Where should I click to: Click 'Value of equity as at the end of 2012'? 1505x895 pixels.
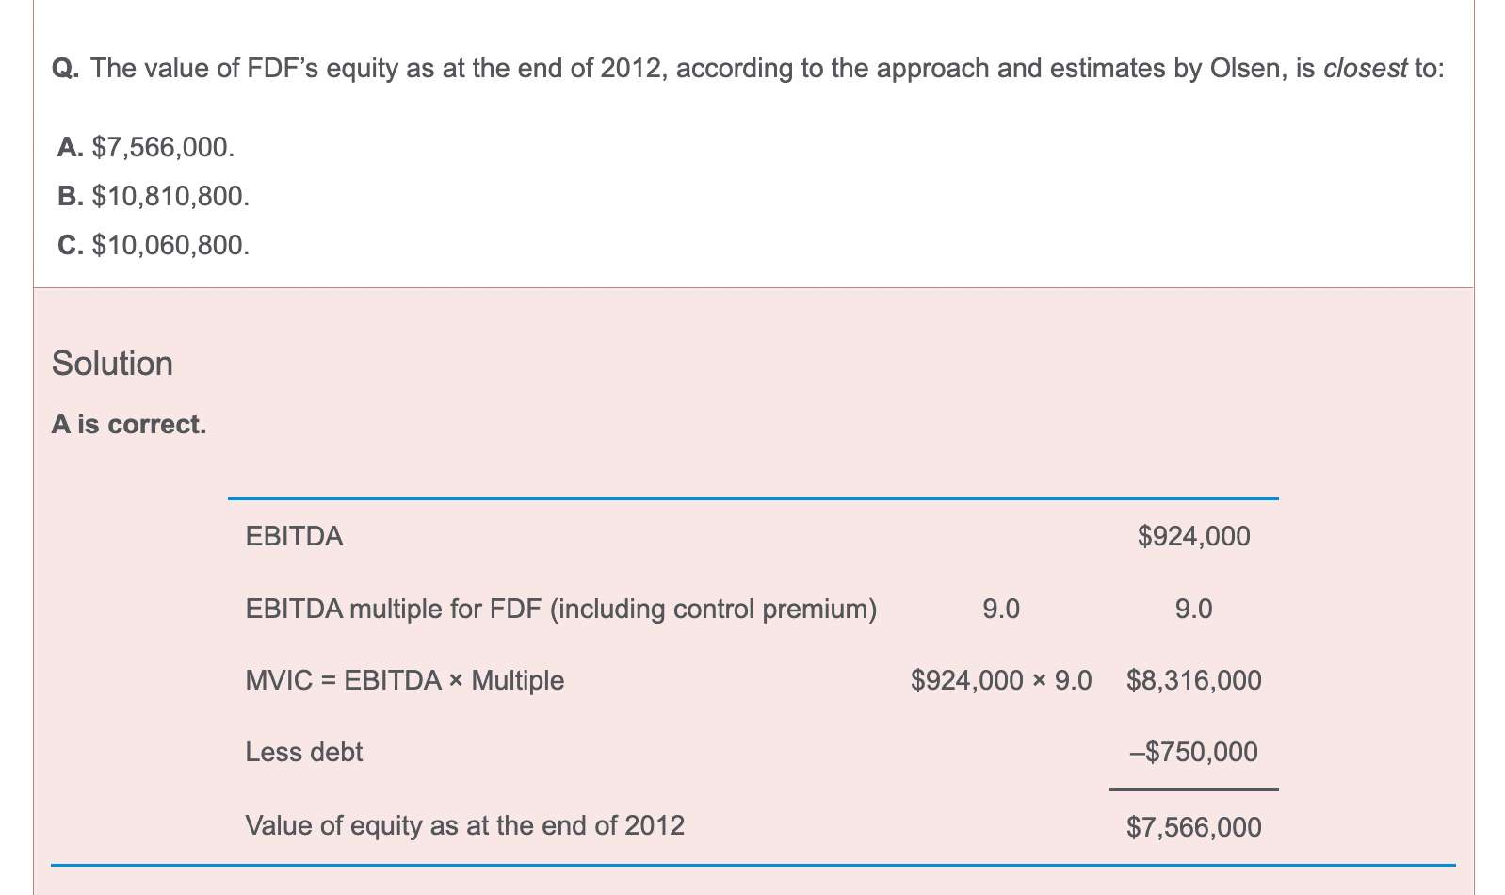[x=464, y=826]
